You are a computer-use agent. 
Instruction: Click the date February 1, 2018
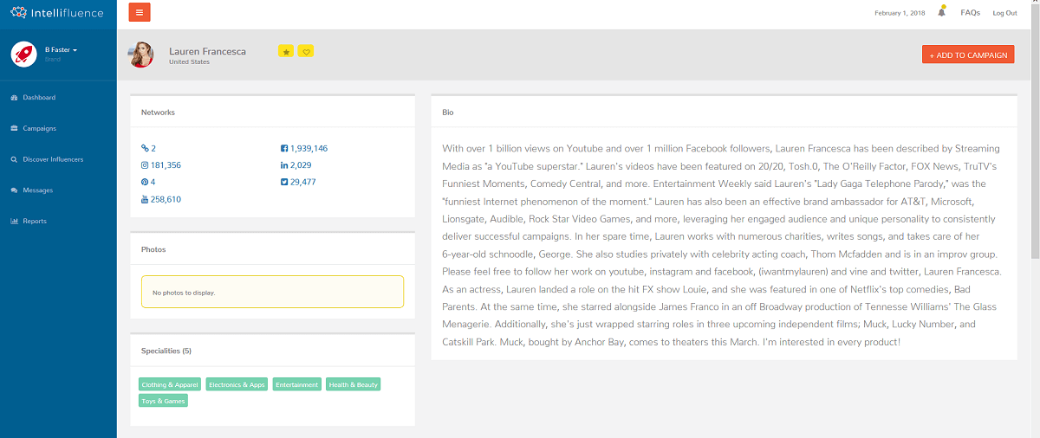tap(900, 13)
